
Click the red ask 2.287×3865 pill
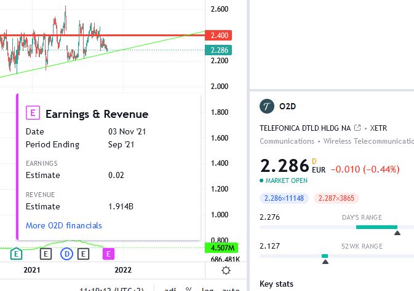[336, 198]
